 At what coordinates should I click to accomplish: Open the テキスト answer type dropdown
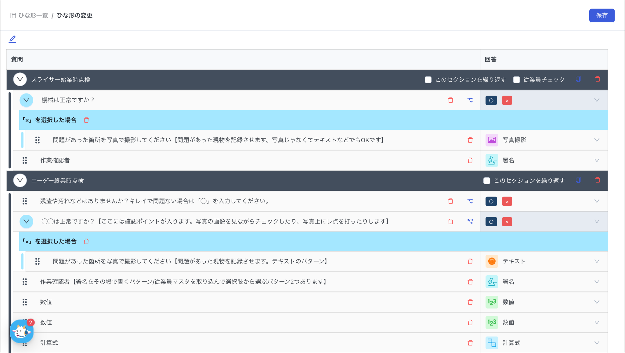(x=597, y=261)
